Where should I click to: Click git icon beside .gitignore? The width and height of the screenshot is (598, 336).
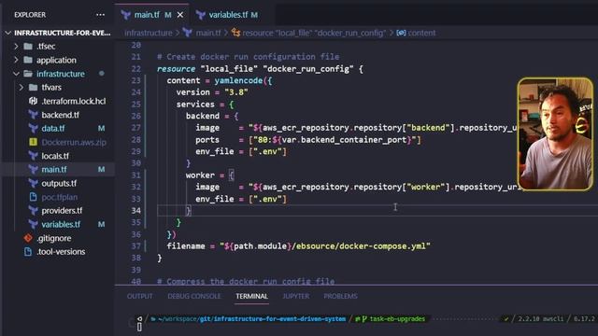pyautogui.click(x=28, y=238)
